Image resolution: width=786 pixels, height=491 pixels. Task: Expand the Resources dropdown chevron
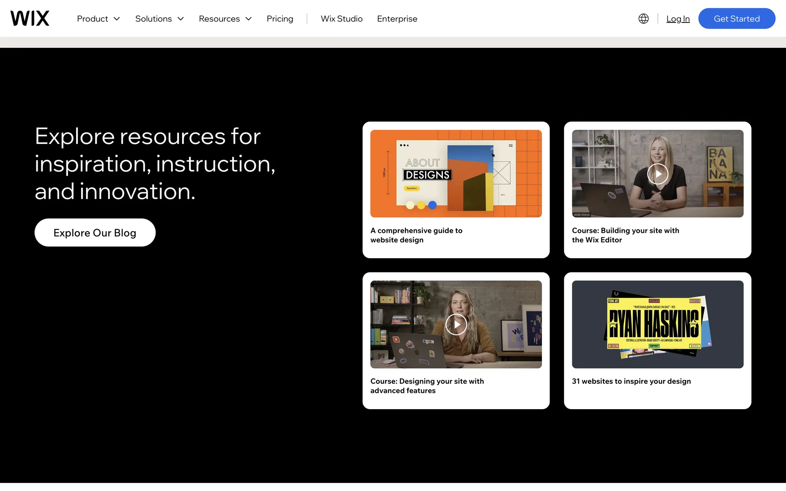tap(248, 19)
